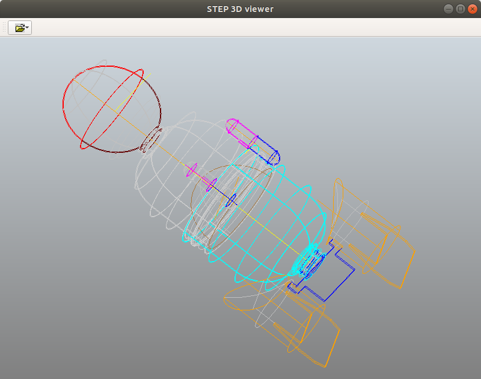Click the toolbar grip handle
Screen dimensions: 481x379
coord(4,28)
